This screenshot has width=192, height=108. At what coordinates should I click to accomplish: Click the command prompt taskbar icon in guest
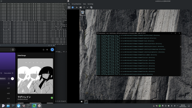[86, 101]
